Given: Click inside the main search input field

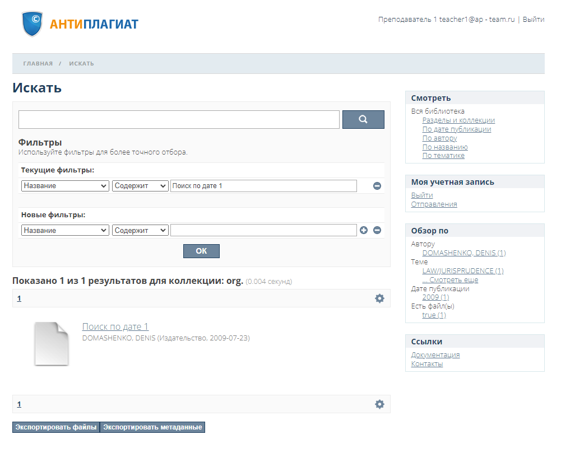Looking at the screenshot, I should click(178, 119).
